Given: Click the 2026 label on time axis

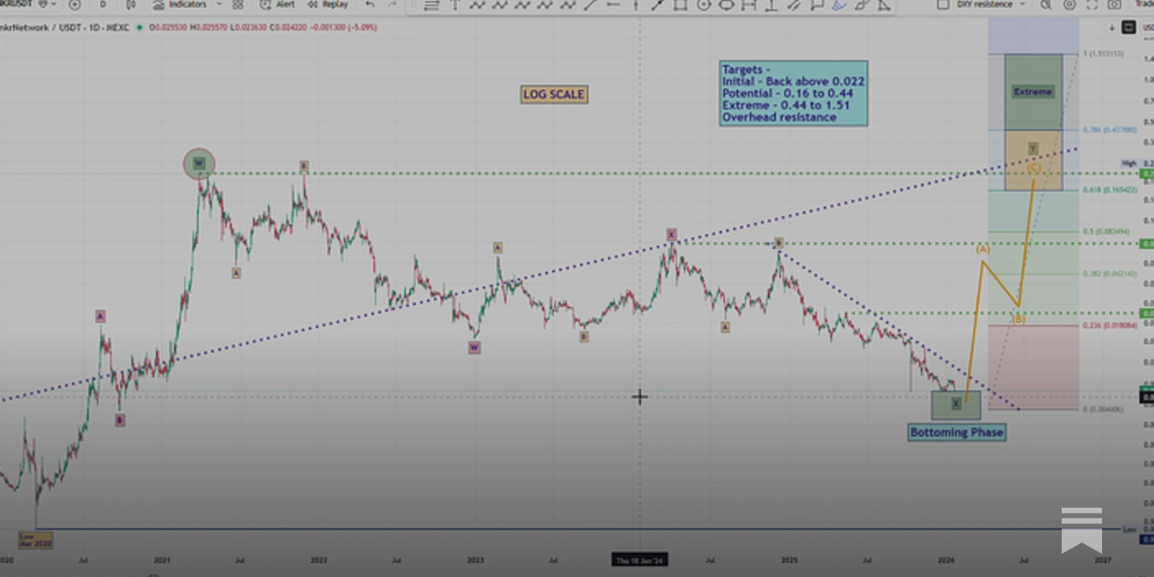Looking at the screenshot, I should point(946,560).
